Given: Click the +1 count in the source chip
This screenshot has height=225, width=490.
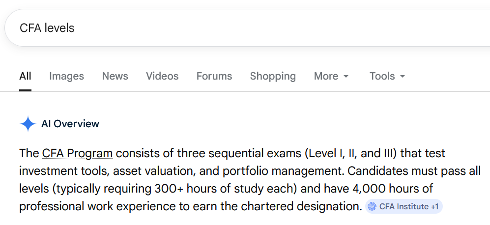Looking at the screenshot, I should click(x=434, y=207).
